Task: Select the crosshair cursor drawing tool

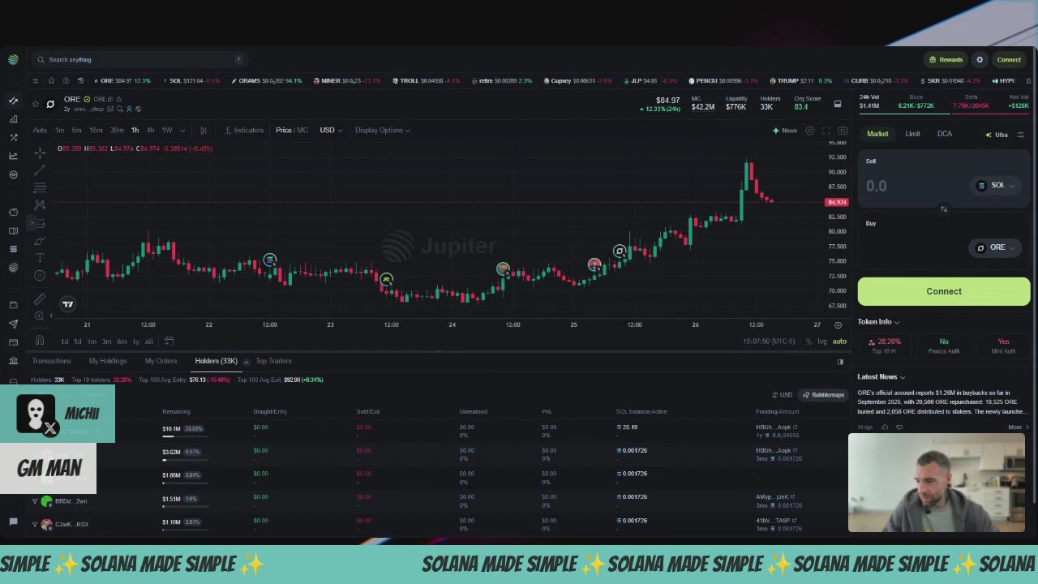Action: pyautogui.click(x=40, y=152)
